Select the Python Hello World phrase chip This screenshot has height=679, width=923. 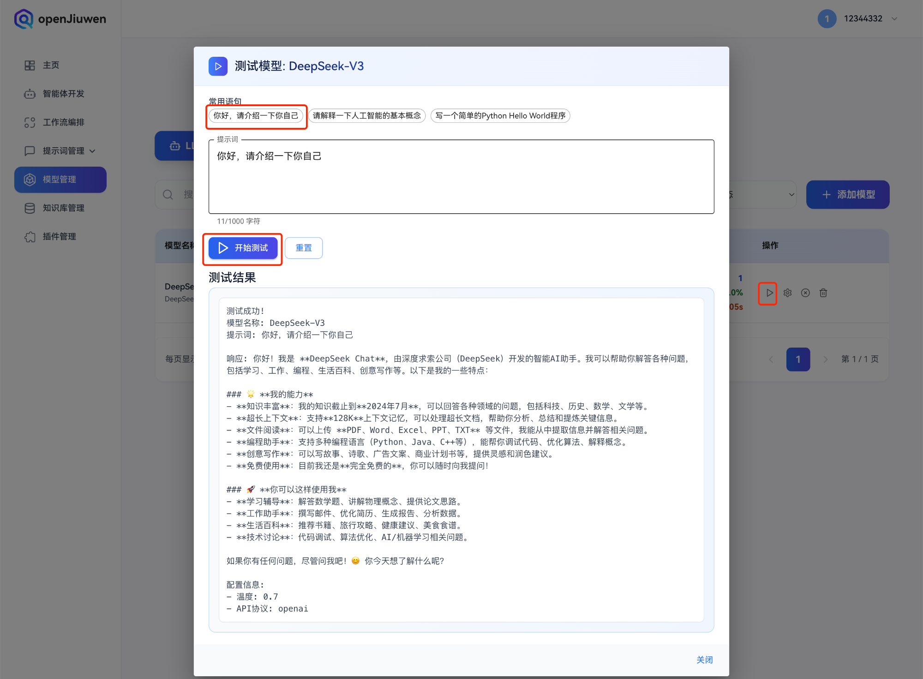coord(500,116)
